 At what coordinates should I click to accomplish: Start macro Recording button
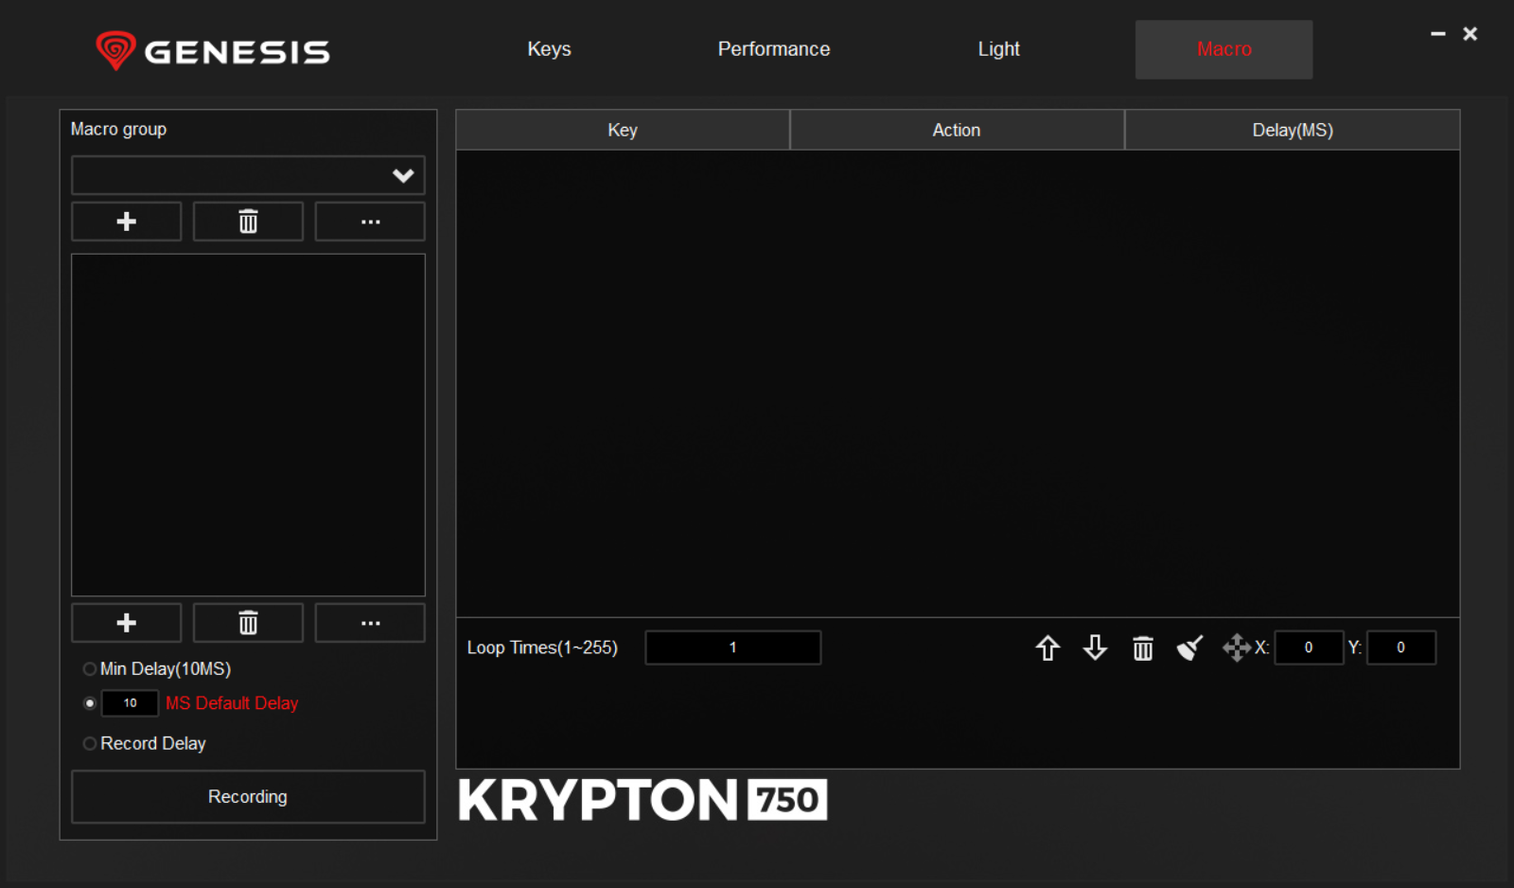pos(248,797)
